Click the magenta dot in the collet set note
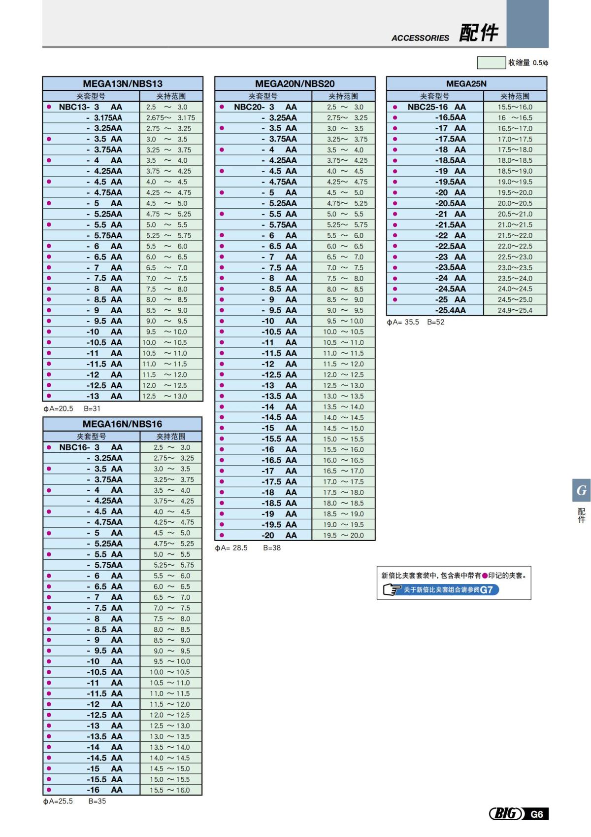Viewport: 591px width, 837px height. [x=485, y=575]
